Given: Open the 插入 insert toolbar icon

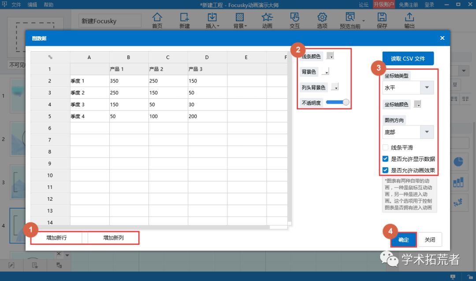Looking at the screenshot, I should click(212, 17).
